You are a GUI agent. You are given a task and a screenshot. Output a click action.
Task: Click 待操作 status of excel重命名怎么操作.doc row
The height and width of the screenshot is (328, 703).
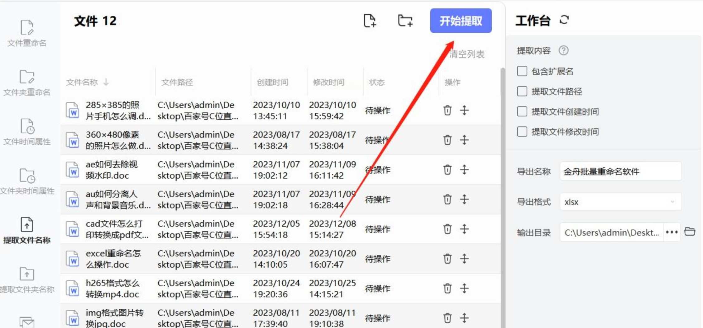coord(378,259)
